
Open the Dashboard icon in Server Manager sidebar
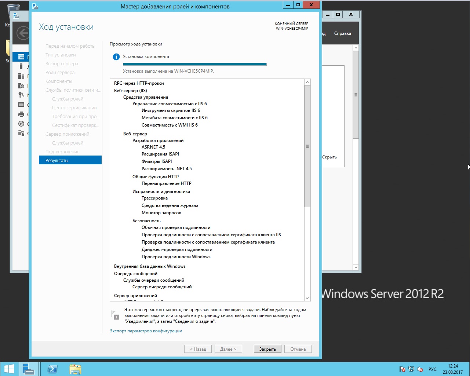(x=21, y=57)
